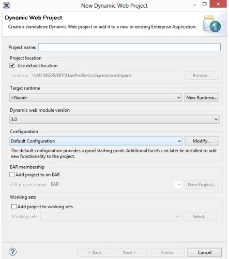Cancel the new project wizard
The width and height of the screenshot is (229, 259).
coord(205,252)
